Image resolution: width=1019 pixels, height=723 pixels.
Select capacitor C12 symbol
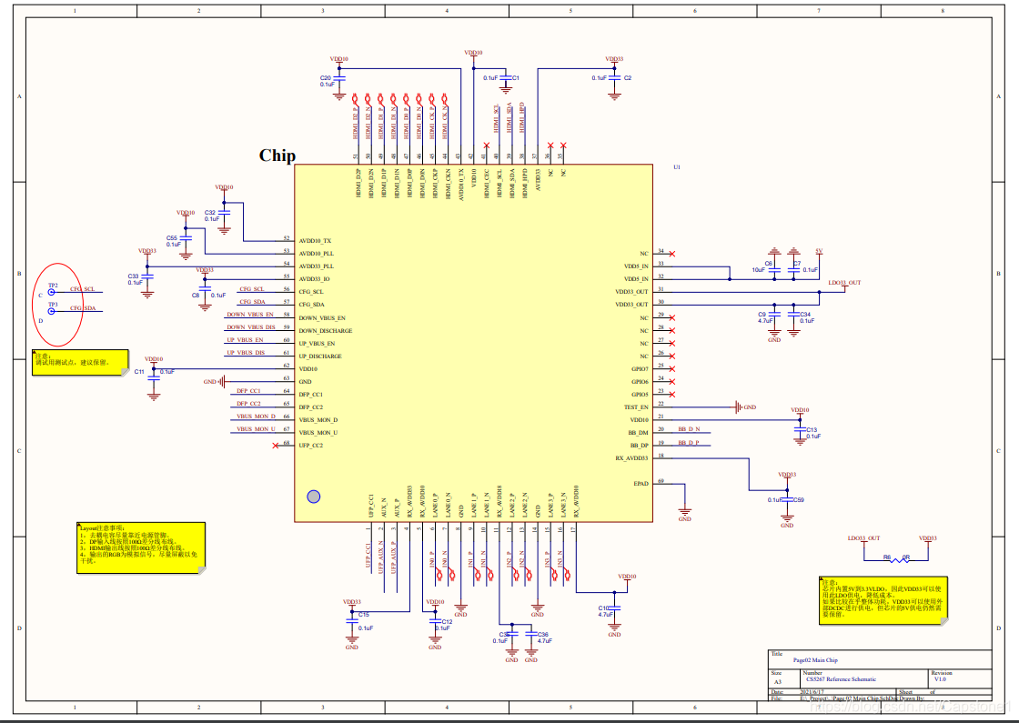point(436,622)
